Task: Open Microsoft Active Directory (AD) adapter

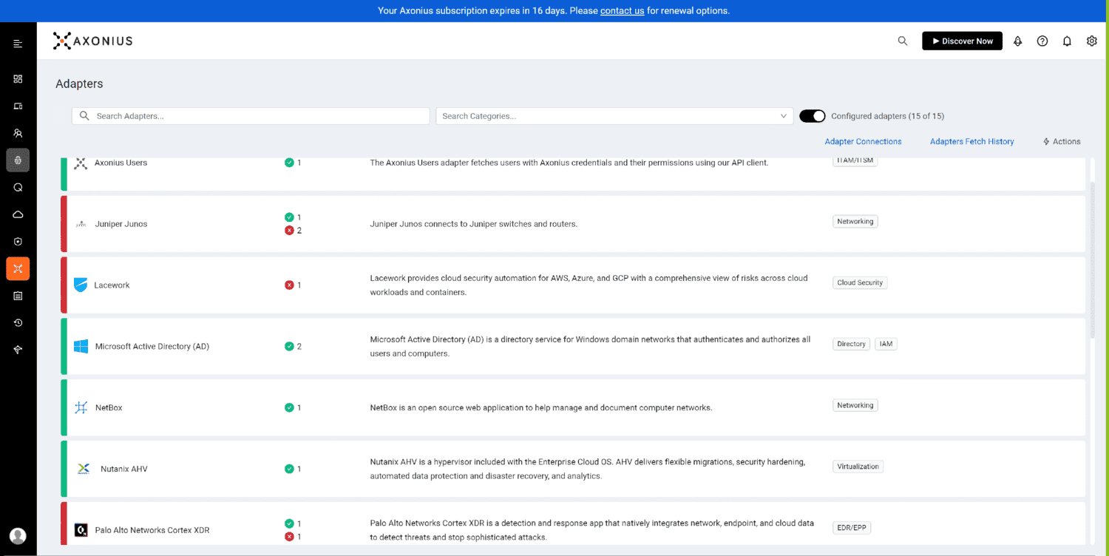Action: [152, 346]
